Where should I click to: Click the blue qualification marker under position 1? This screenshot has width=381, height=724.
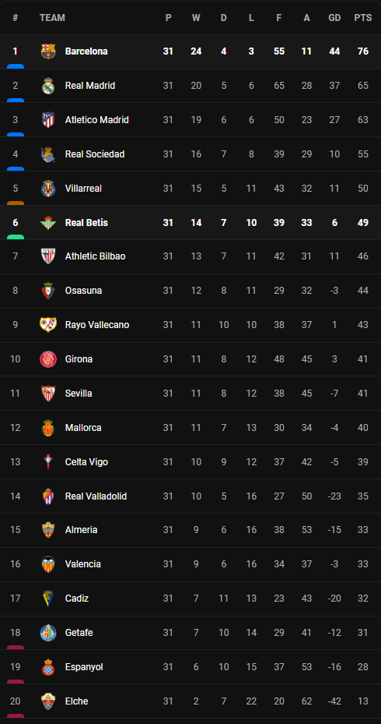click(16, 66)
